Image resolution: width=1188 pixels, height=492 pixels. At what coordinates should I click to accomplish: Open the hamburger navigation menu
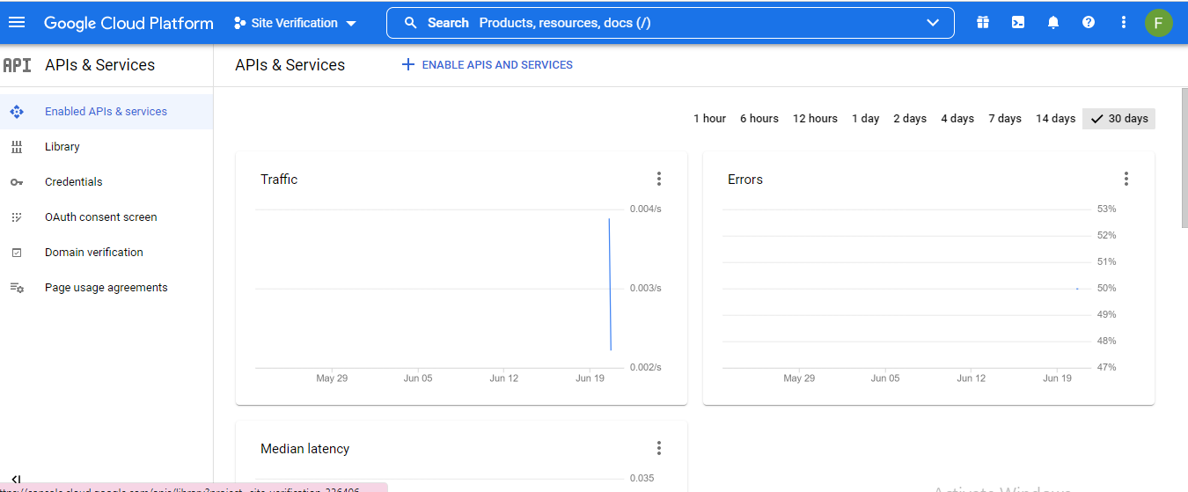[17, 23]
